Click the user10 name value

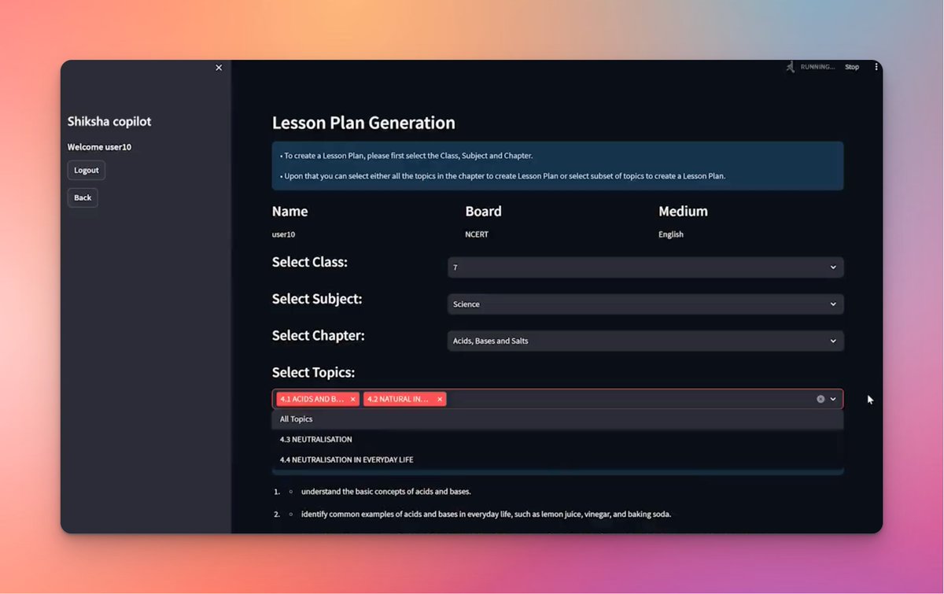[x=283, y=234]
